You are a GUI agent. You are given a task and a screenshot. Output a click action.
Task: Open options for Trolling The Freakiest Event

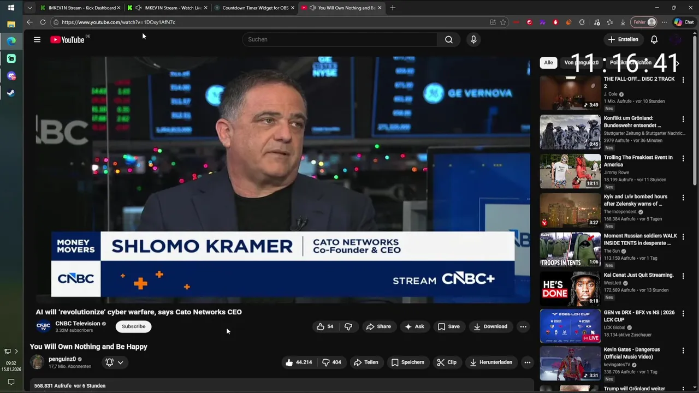(683, 158)
